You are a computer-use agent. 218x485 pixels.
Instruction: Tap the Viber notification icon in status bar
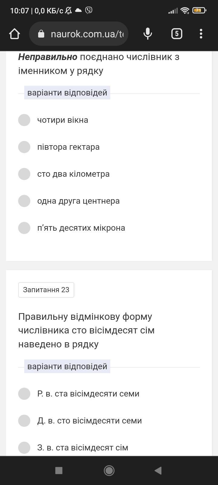tap(89, 10)
